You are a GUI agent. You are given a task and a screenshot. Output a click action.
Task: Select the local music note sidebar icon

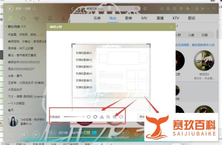pyautogui.click(x=10, y=18)
